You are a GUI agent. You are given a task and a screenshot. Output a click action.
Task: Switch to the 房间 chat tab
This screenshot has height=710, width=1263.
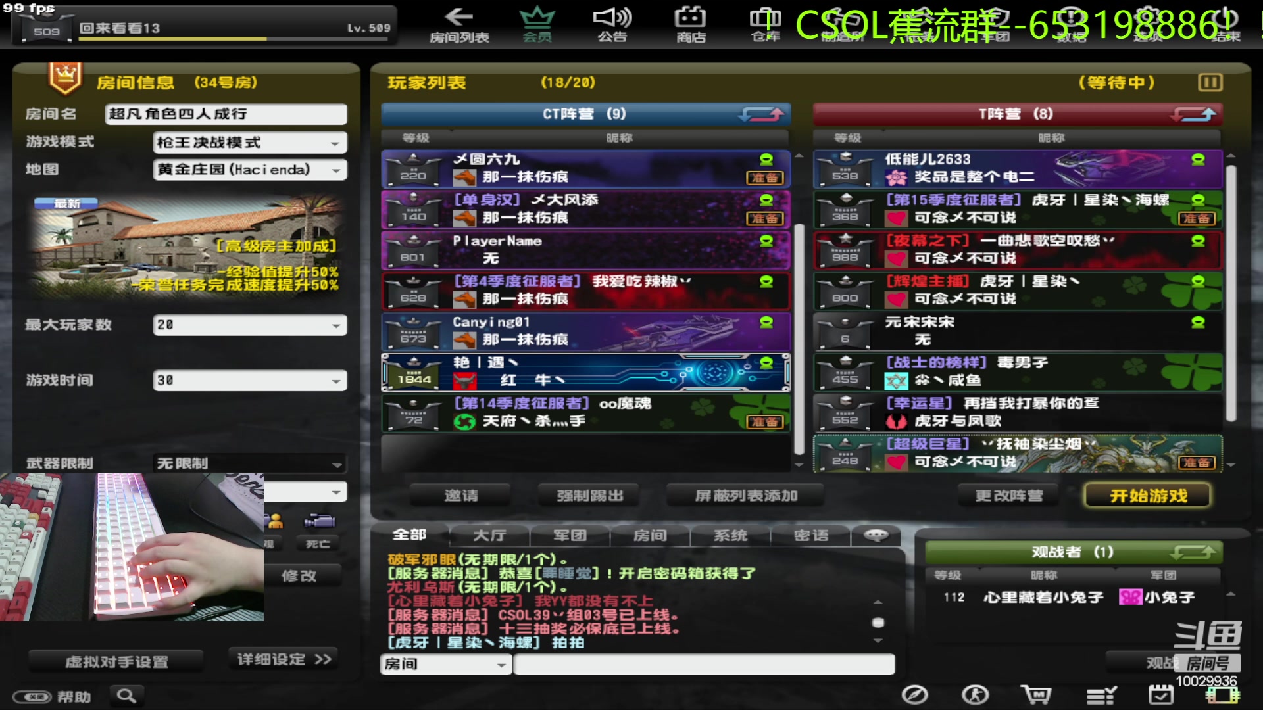650,535
